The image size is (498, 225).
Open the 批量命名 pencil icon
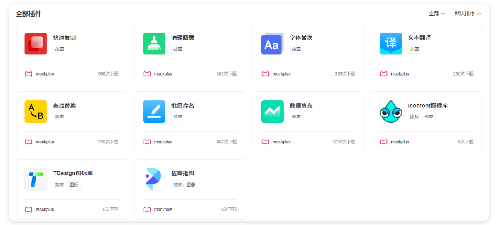click(x=154, y=111)
